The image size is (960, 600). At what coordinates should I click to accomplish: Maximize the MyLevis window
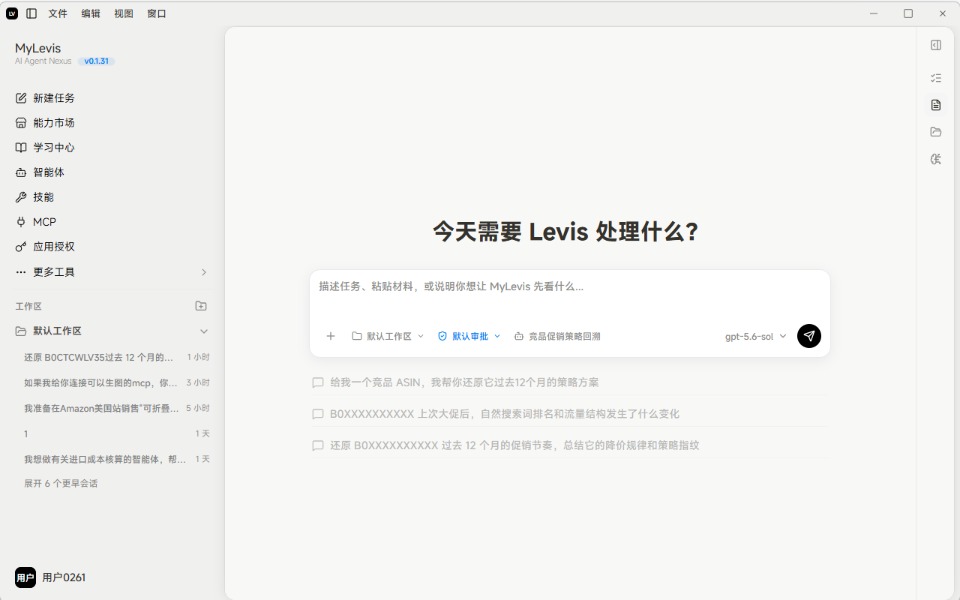click(x=908, y=13)
